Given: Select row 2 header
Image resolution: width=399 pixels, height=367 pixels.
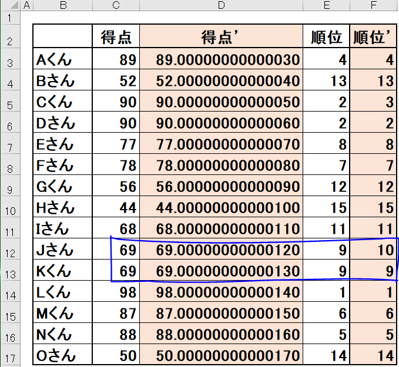Looking at the screenshot, I should tap(10, 36).
